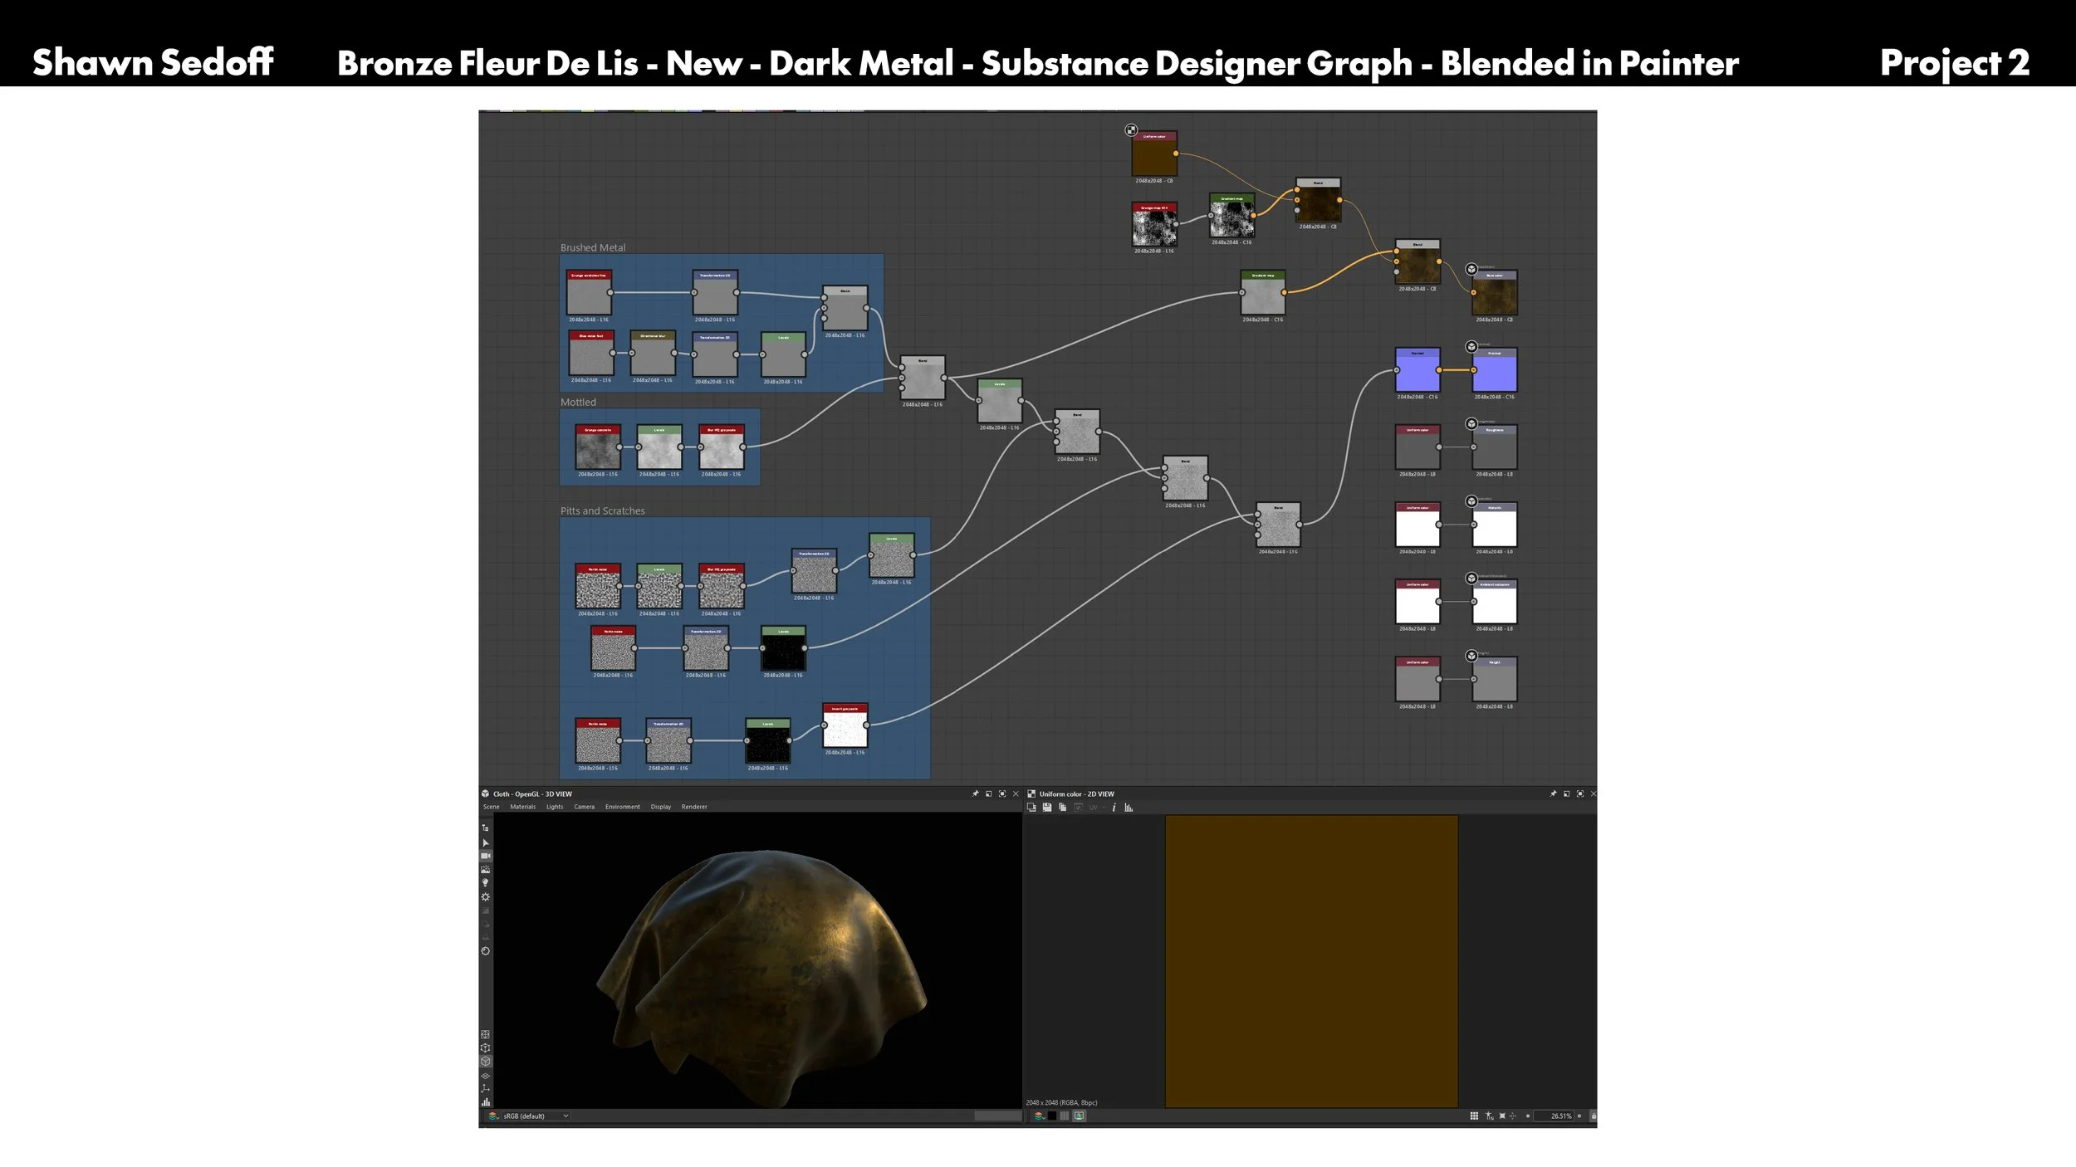Click the environment image icon in 3D view sidebar

coord(486,869)
